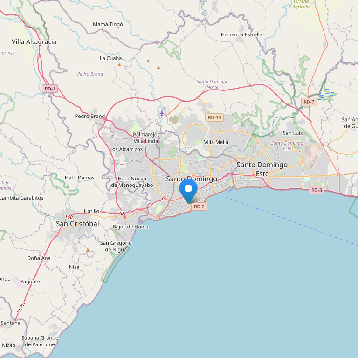This screenshot has width=358, height=358.
Task: Select the Santo Domingo Este city label
Action: point(262,169)
